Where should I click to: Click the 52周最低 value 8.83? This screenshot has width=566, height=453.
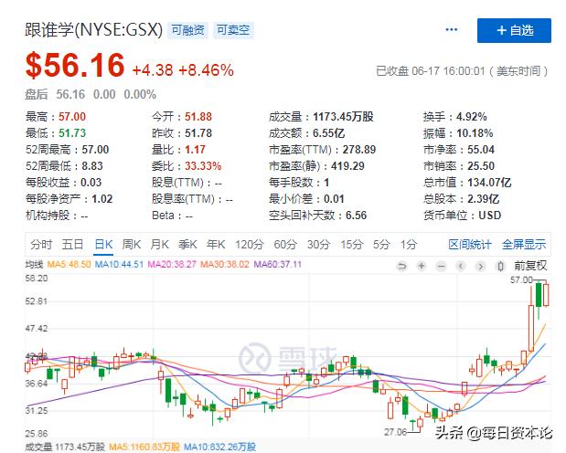pos(92,166)
